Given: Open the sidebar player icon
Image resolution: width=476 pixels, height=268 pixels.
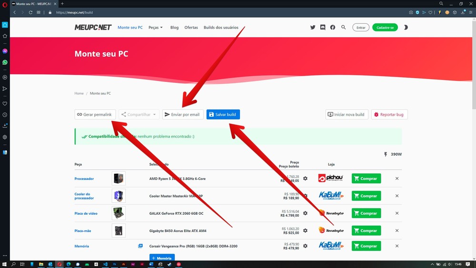Looking at the screenshot, I should [x=5, y=78].
